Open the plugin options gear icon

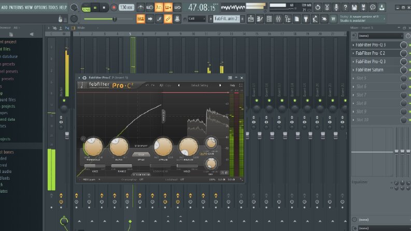click(x=84, y=78)
